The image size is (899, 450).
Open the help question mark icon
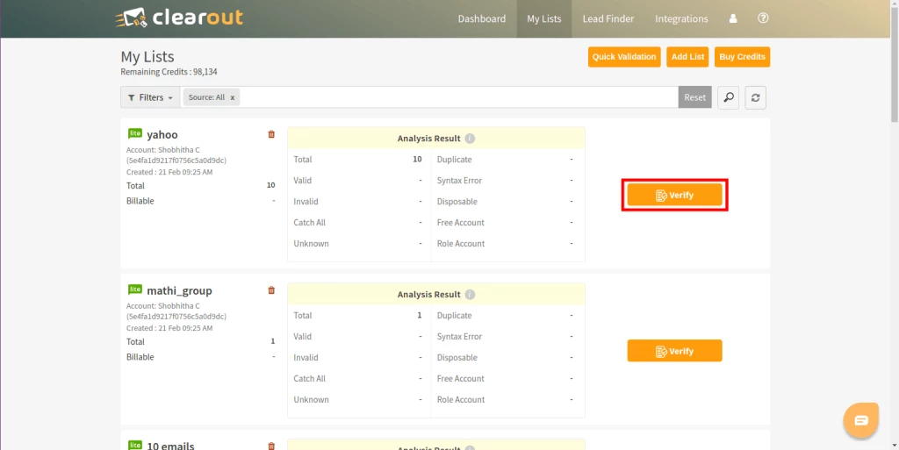point(763,18)
